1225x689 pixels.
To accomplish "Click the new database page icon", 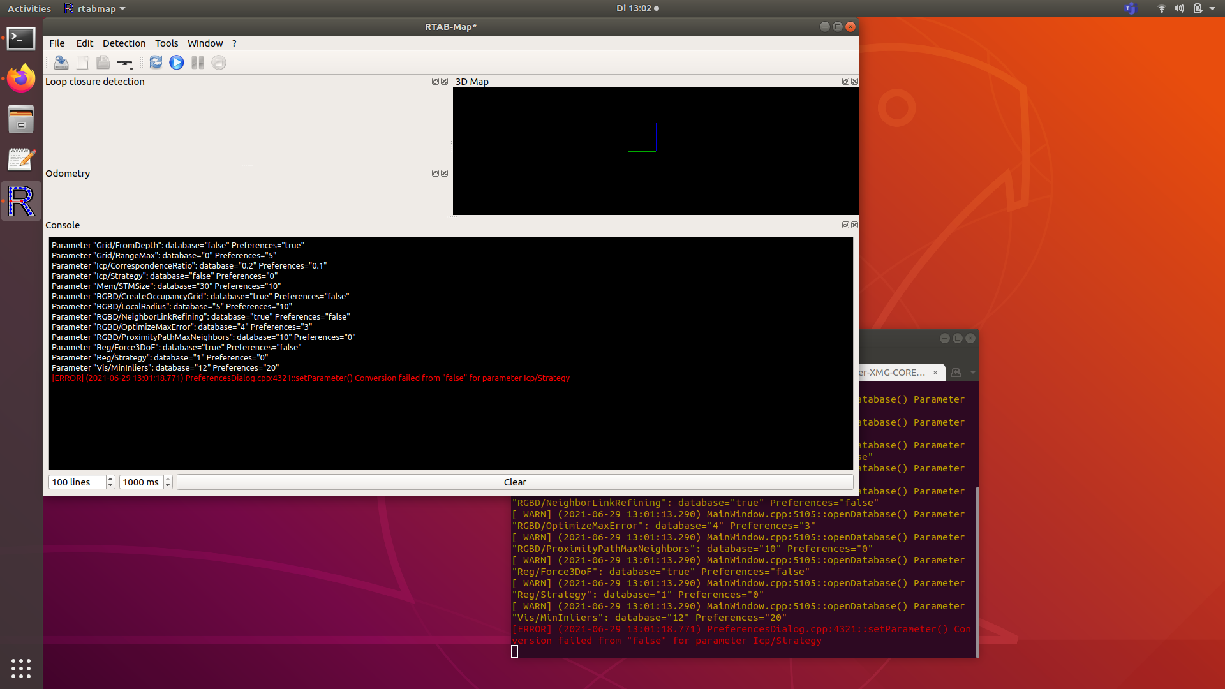I will (x=82, y=63).
